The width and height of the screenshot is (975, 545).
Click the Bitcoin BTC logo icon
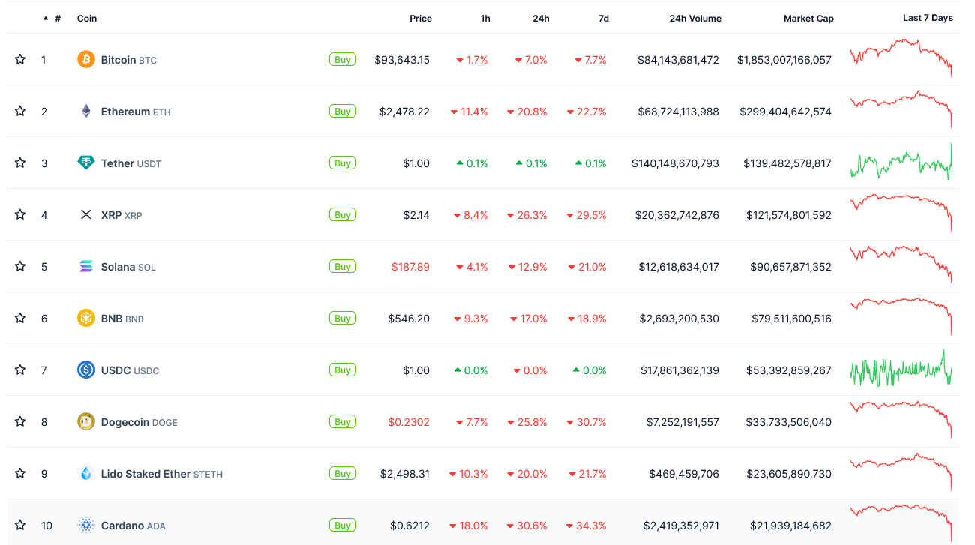[x=85, y=59]
